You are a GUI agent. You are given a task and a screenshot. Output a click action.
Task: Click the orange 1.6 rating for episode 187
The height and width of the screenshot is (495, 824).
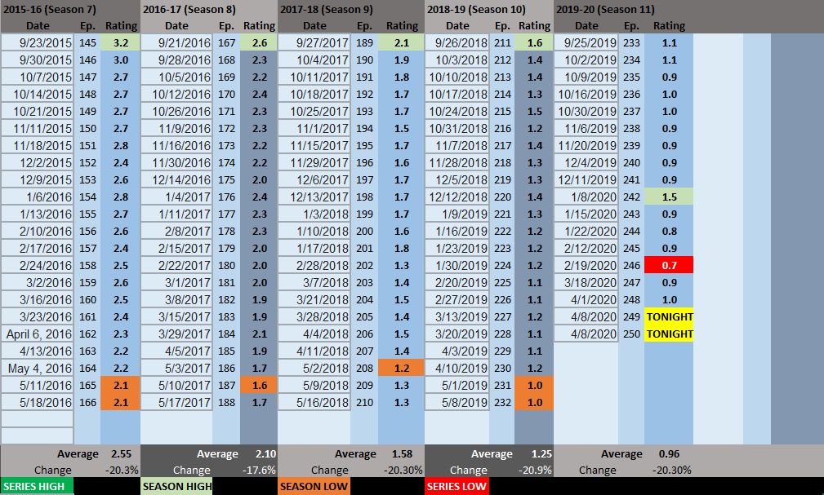259,385
